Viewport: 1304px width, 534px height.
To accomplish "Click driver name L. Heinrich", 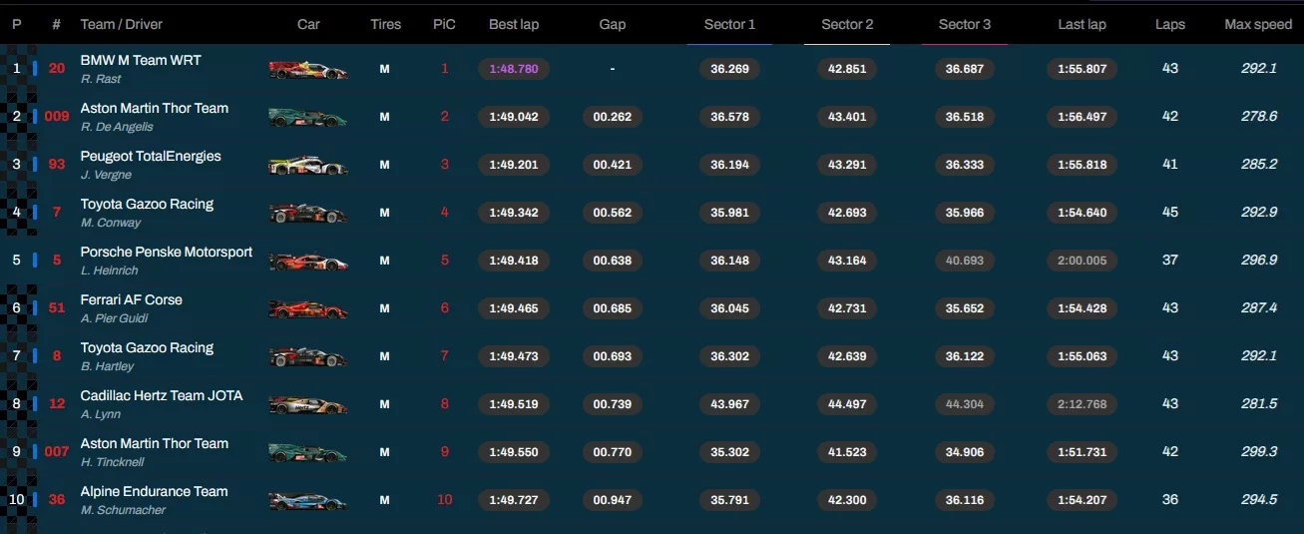I will coord(110,270).
